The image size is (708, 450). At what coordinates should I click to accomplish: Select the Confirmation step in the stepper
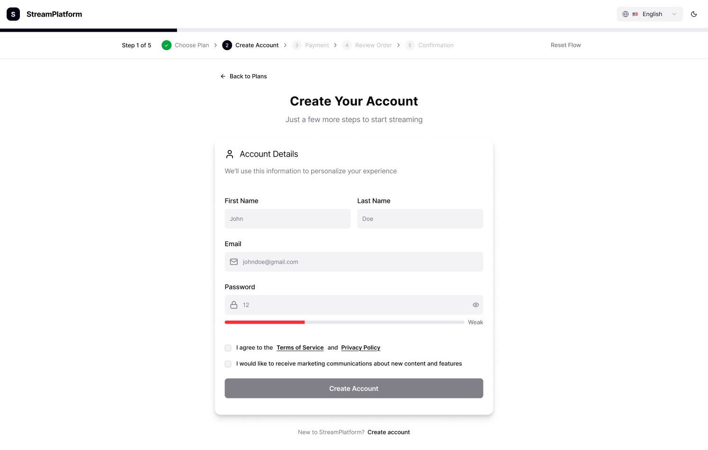pyautogui.click(x=430, y=45)
